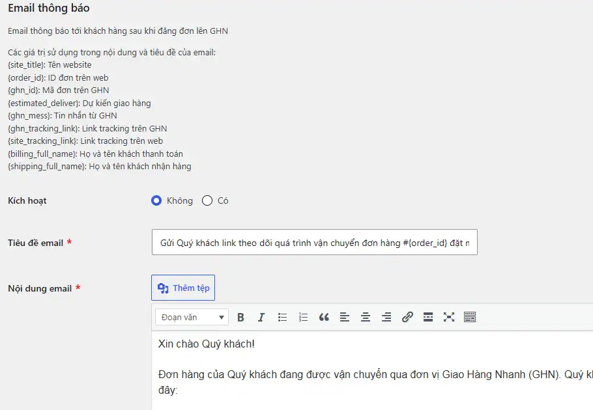593x410 pixels.
Task: Click the '{billing_full_name}' description line
Action: 95,154
